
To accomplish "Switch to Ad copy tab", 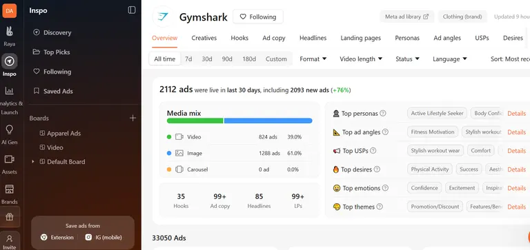I will click(274, 38).
